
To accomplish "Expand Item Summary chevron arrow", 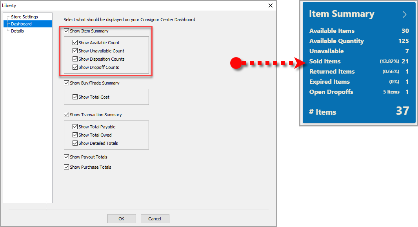I will [405, 14].
